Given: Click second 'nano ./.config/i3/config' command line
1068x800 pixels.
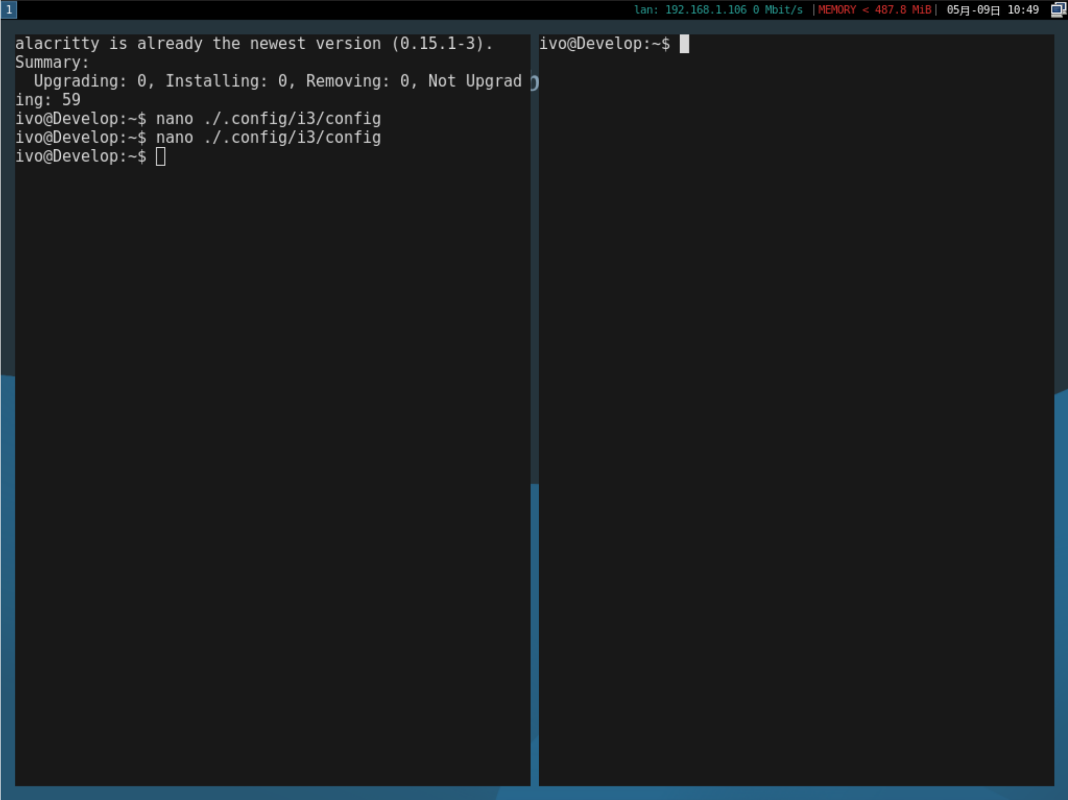Looking at the screenshot, I should tap(198, 137).
